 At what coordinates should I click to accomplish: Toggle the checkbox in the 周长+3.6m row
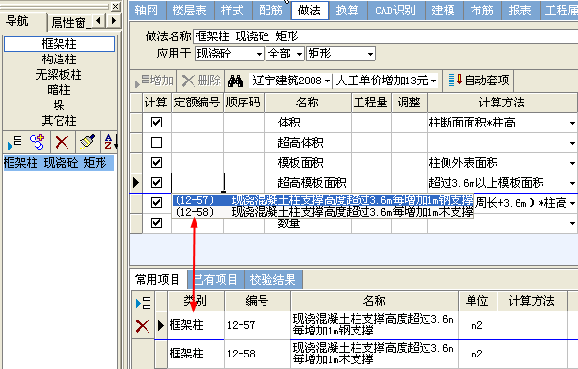pyautogui.click(x=156, y=202)
